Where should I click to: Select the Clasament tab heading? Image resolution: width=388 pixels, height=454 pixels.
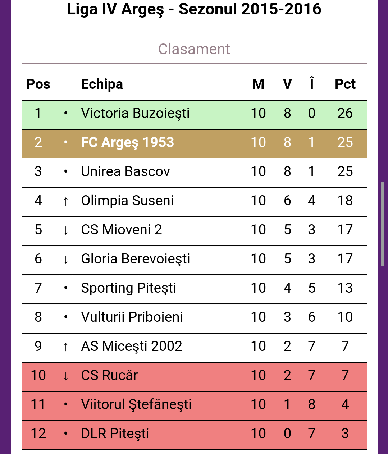(x=194, y=49)
